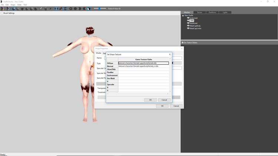Screen dimensions: 278x156
Task: Open the Edit menu
Action: click(x=7, y=5)
